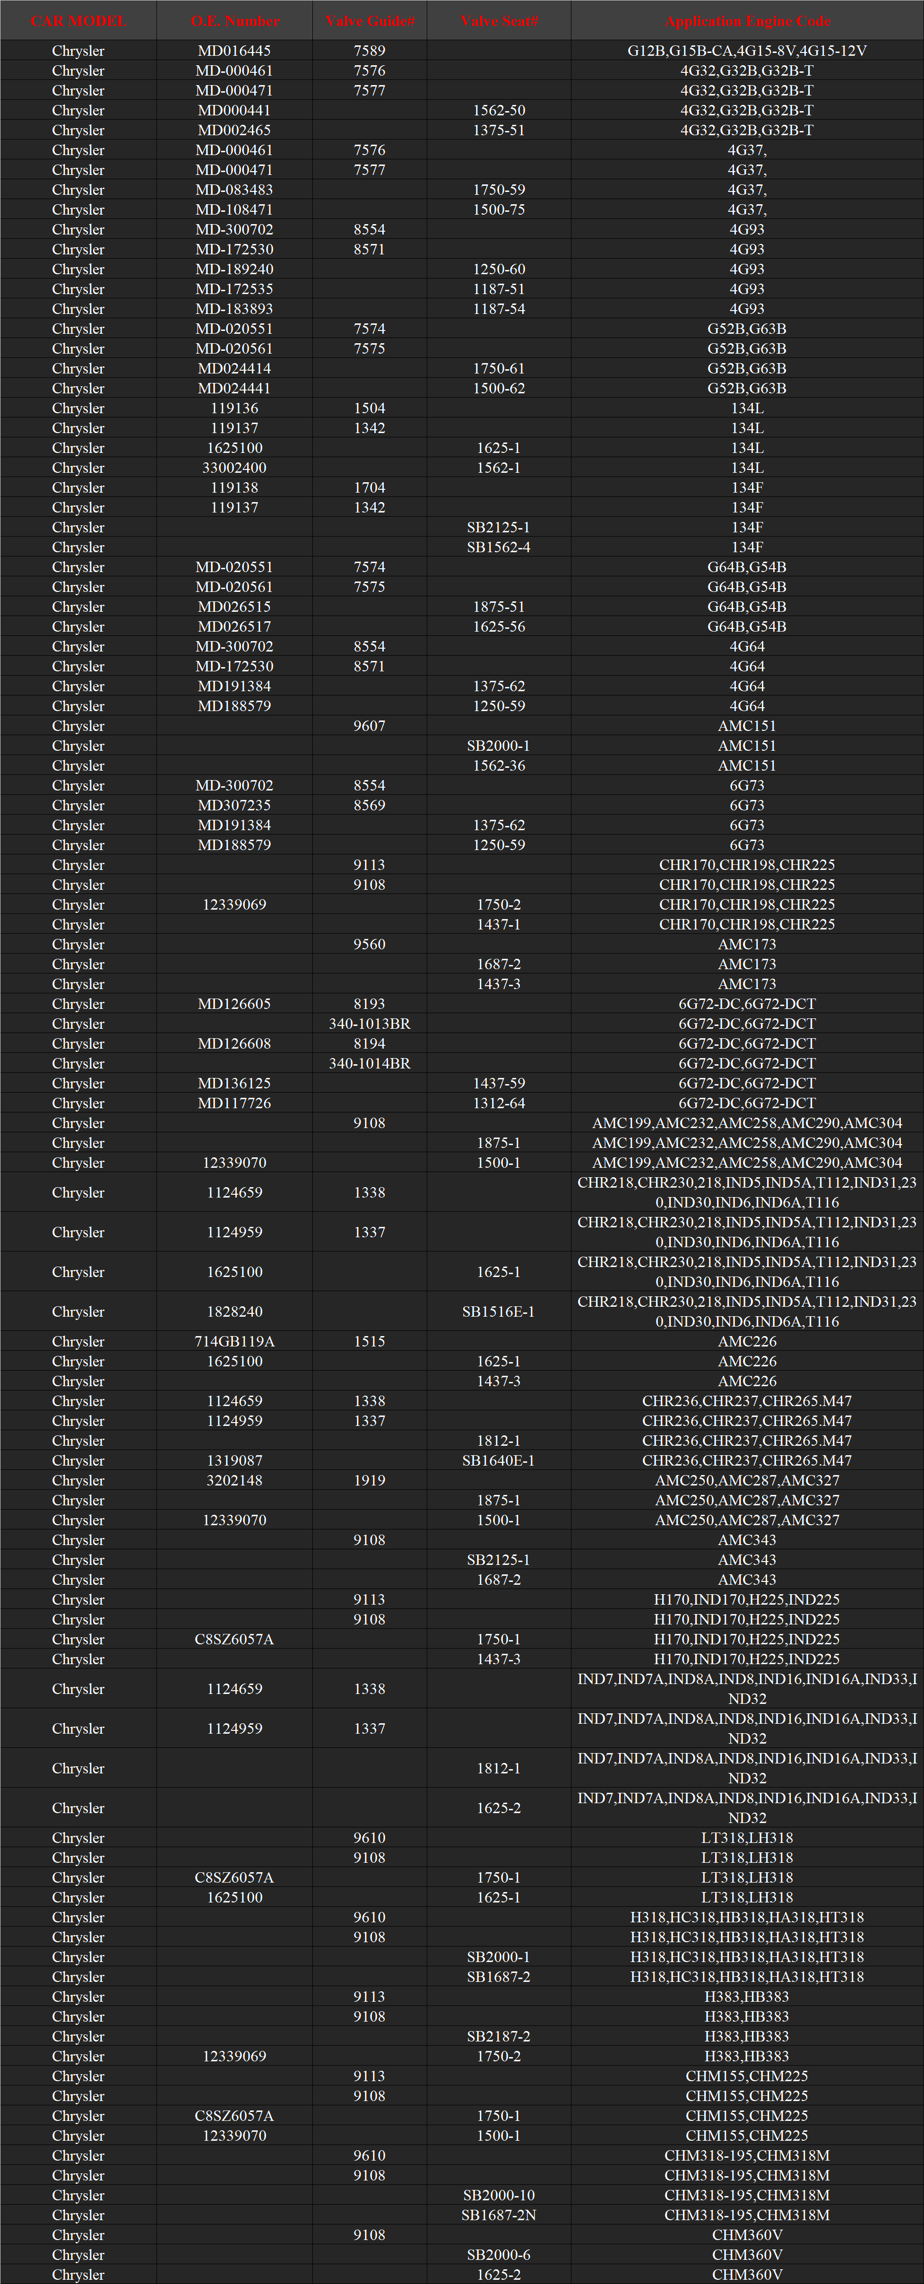This screenshot has width=924, height=2284.
Task: Click O.E. number 119138
Action: point(235,487)
